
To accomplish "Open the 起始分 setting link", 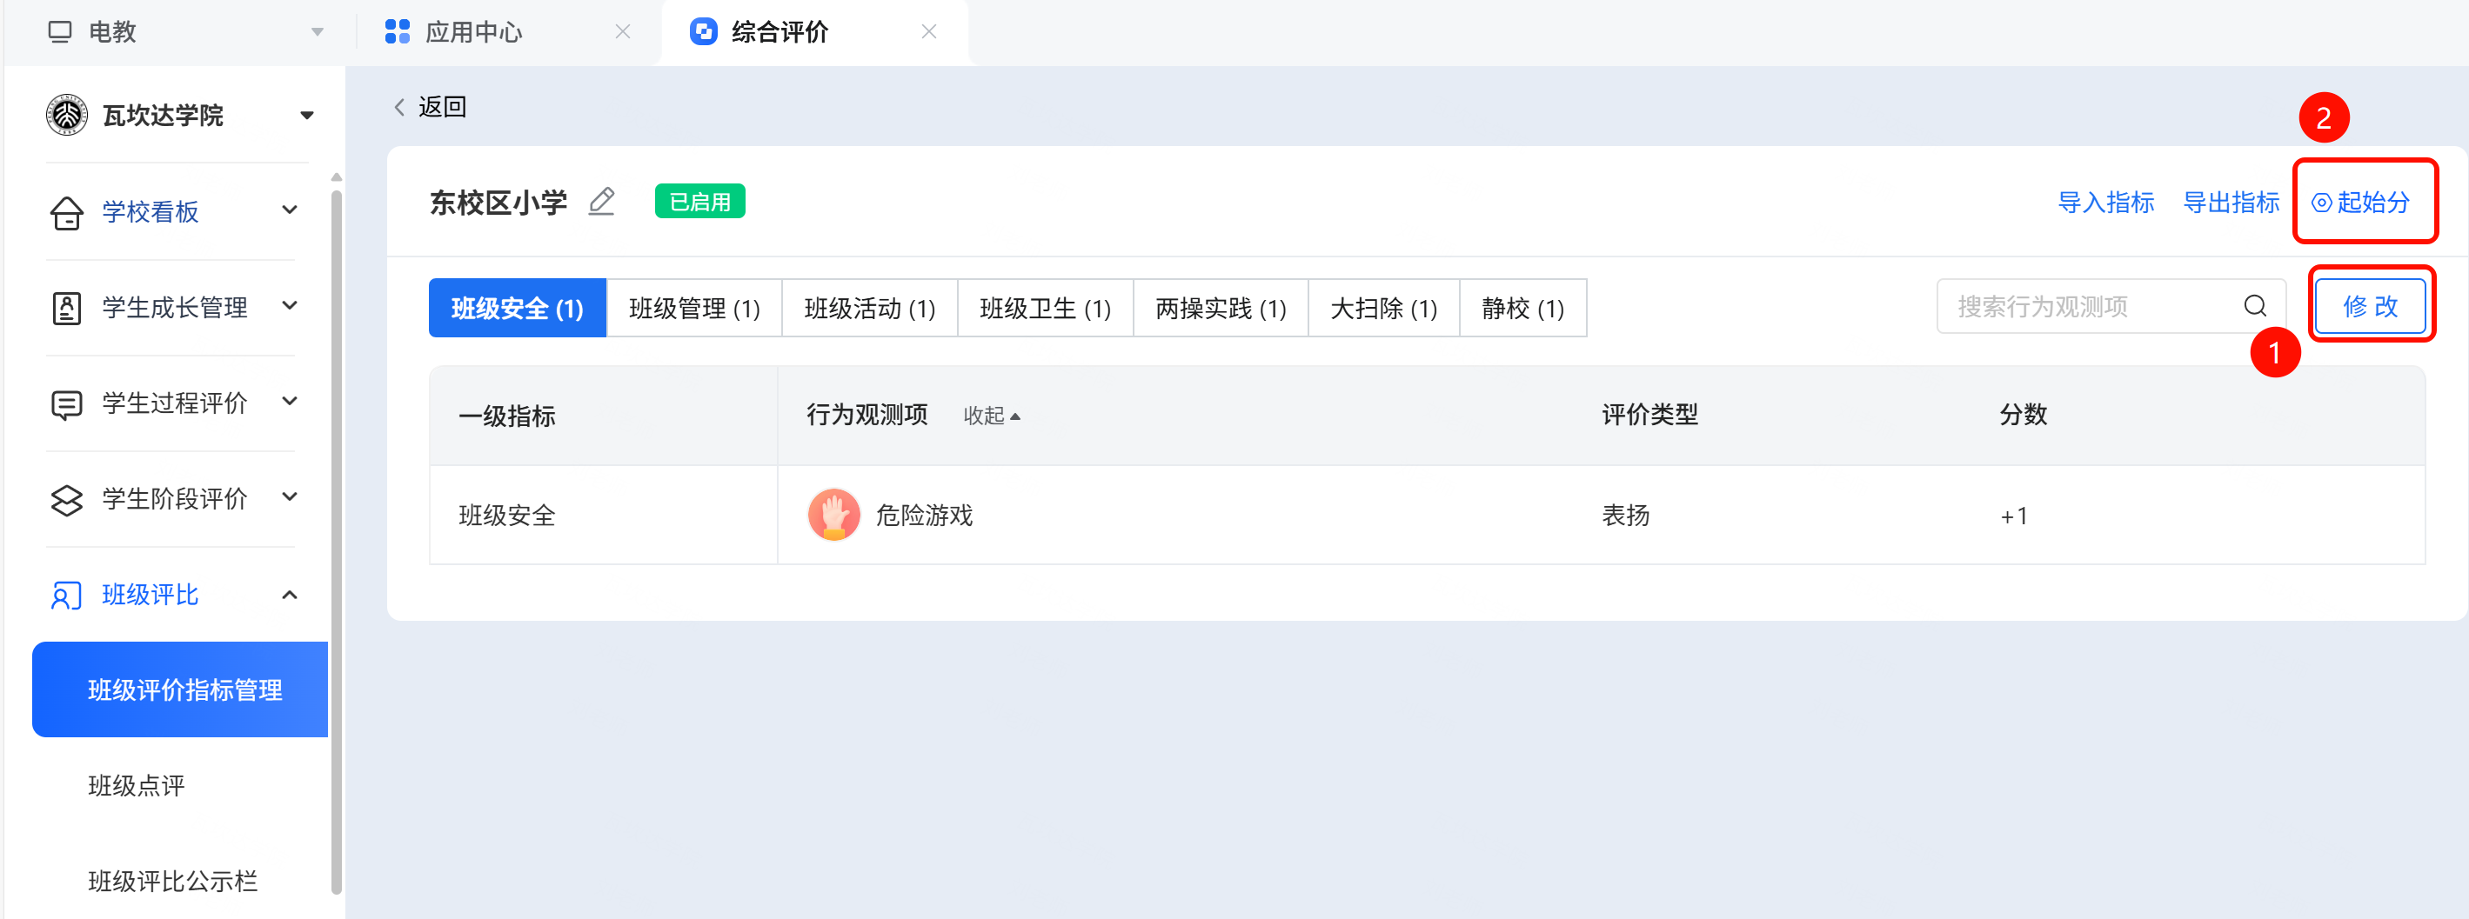I will coord(2361,203).
